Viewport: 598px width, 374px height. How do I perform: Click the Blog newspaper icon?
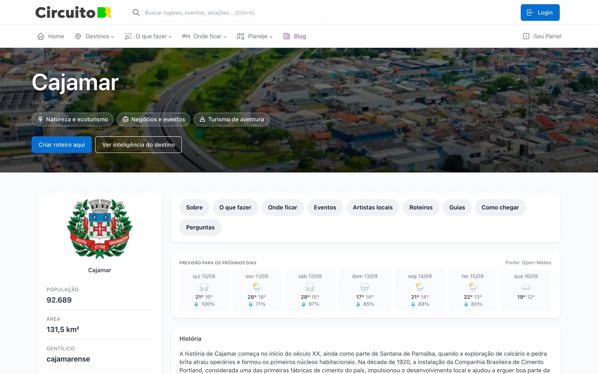[x=287, y=36]
